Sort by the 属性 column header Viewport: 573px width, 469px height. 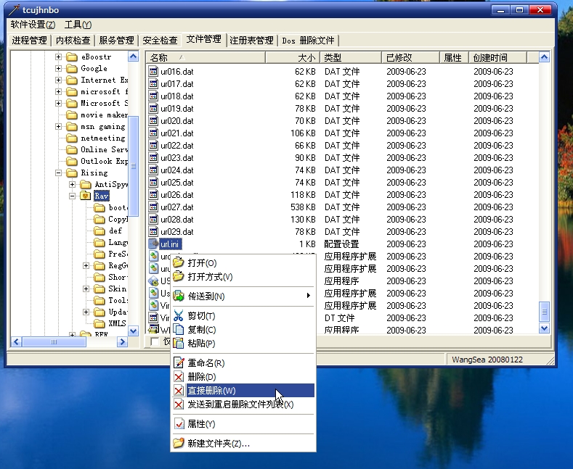point(454,57)
